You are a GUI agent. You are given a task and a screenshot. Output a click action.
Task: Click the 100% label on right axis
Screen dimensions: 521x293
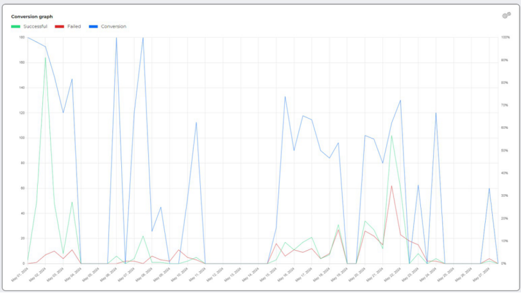505,38
